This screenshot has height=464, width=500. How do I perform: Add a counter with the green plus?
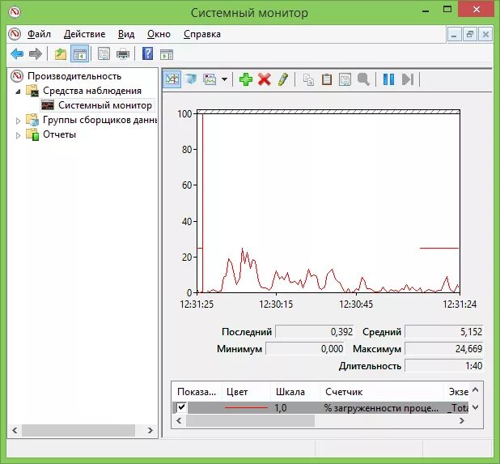pyautogui.click(x=246, y=79)
